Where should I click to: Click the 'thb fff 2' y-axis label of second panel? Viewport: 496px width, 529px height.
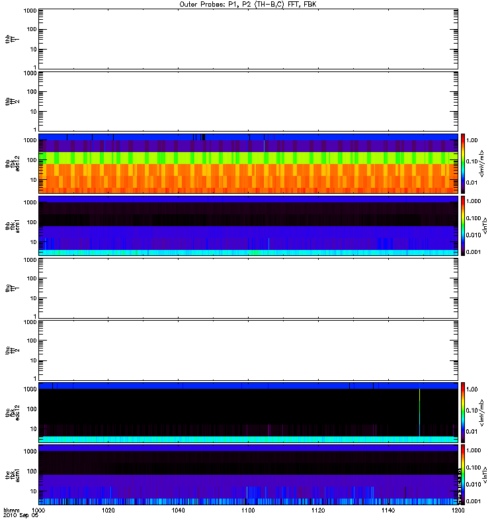click(12, 101)
